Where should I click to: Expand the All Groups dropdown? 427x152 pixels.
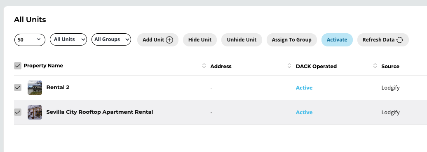(111, 39)
